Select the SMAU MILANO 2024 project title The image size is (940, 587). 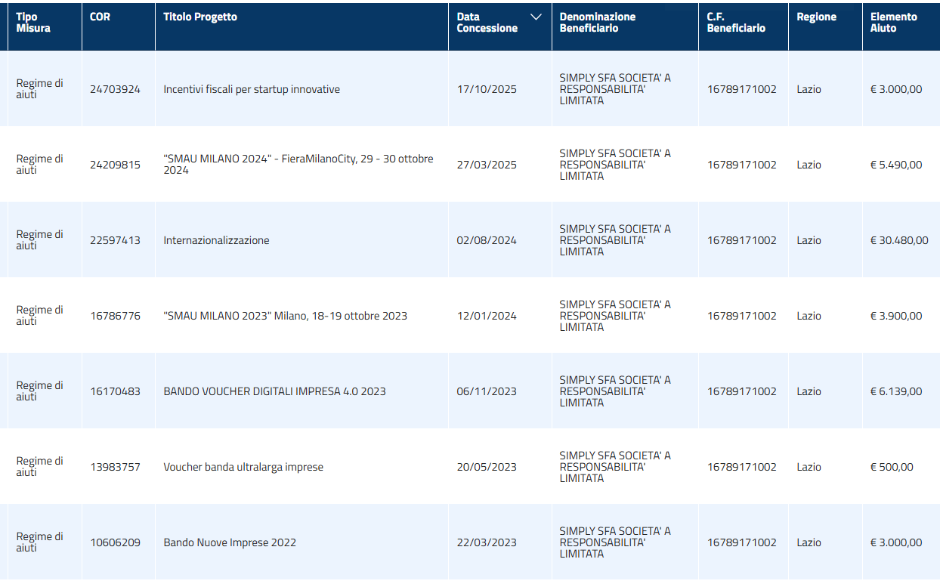point(298,165)
